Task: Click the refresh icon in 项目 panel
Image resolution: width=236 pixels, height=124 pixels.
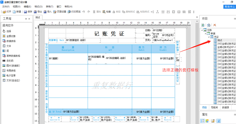Action: point(203,25)
